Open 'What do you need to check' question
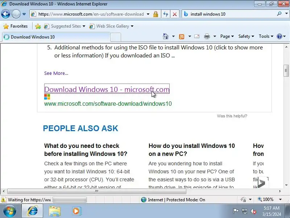Viewport: 290px width, 218px height. [86, 150]
